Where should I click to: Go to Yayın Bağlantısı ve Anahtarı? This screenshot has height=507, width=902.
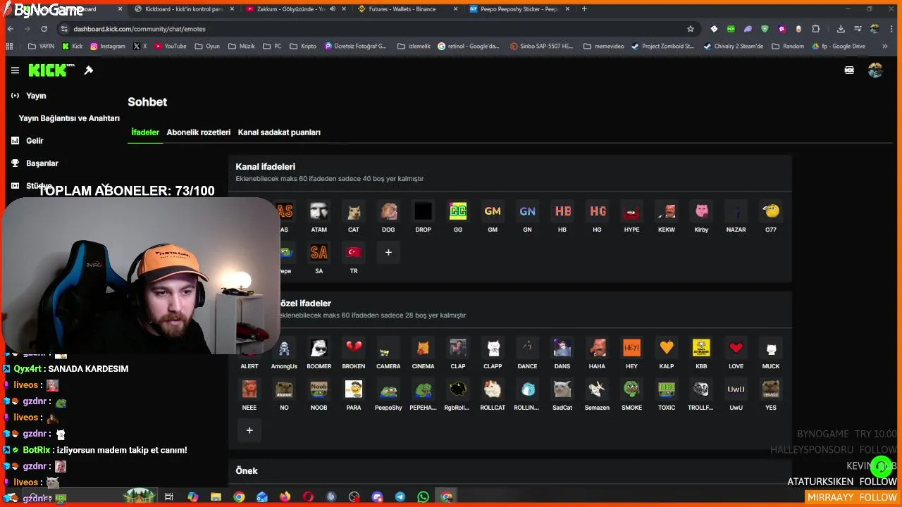(x=69, y=118)
